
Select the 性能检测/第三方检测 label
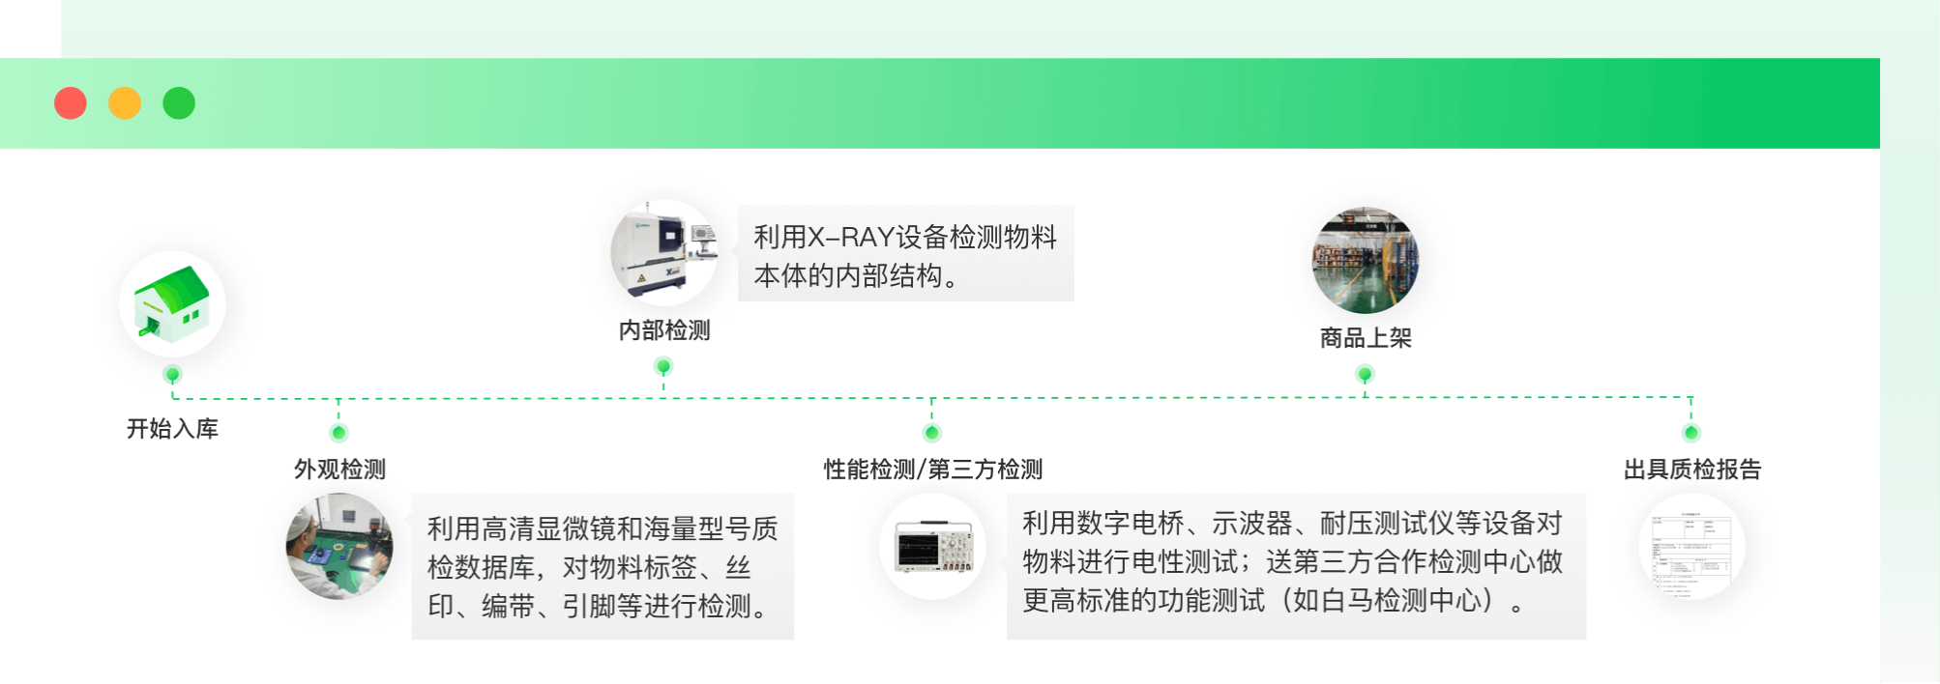(x=933, y=470)
